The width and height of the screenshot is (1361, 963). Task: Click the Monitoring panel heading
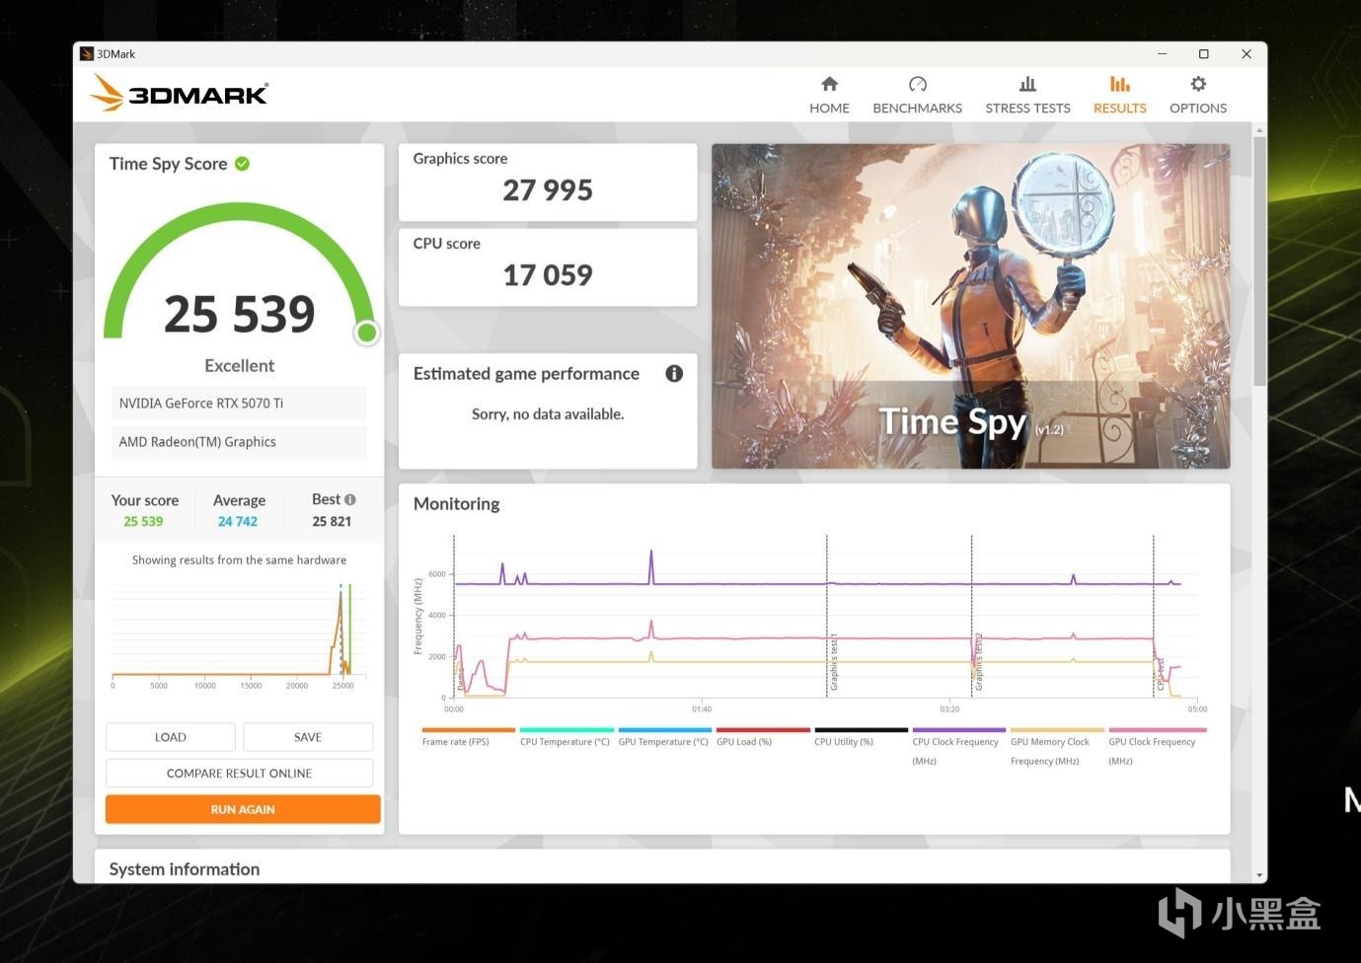[457, 503]
